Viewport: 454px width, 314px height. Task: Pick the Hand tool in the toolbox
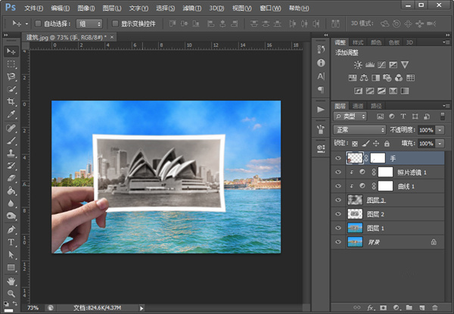pyautogui.click(x=11, y=280)
